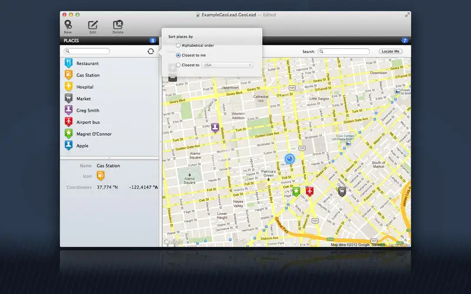Click the -122,4147 longitude value

click(143, 187)
